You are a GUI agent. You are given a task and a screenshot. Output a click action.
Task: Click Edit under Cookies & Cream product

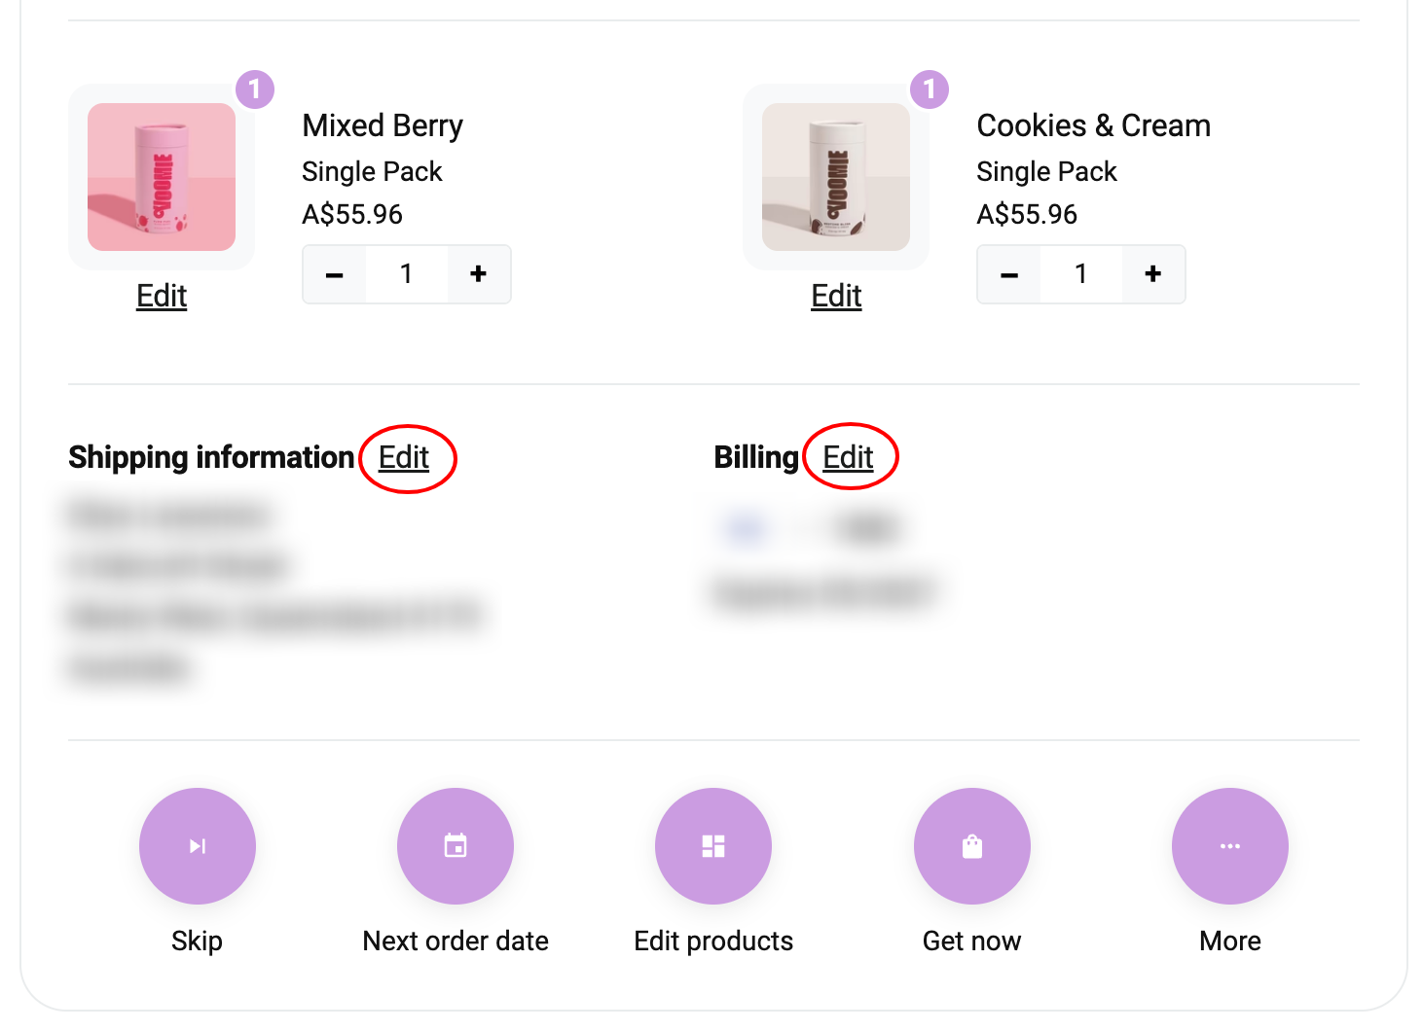click(836, 296)
